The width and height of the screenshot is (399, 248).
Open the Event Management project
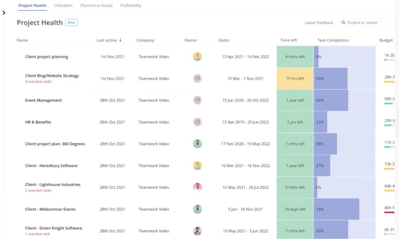tap(43, 100)
